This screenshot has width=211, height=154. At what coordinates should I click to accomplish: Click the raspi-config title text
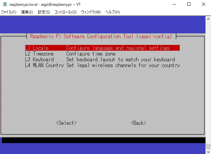coord(101,36)
